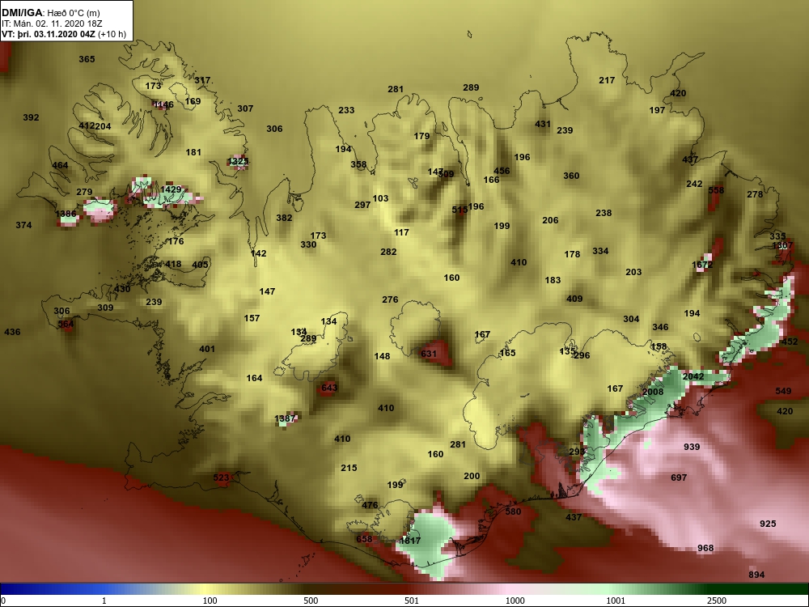Click the map value 346
Viewport: 809px width, 607px height.
pos(660,327)
